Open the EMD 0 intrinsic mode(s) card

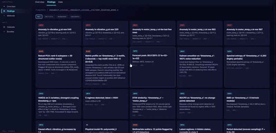tap(247, 104)
